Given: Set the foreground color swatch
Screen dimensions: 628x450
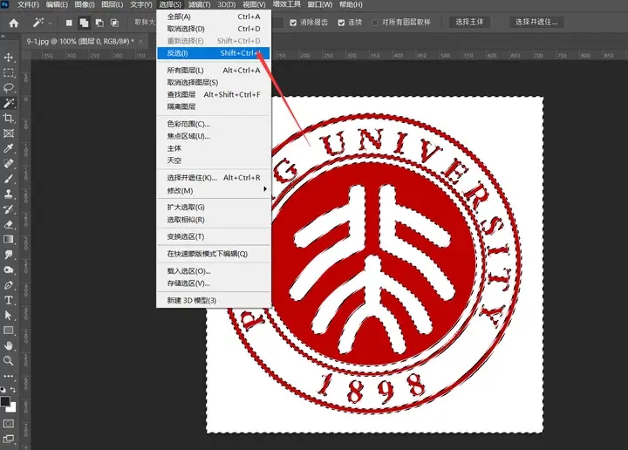Looking at the screenshot, I should point(5,401).
